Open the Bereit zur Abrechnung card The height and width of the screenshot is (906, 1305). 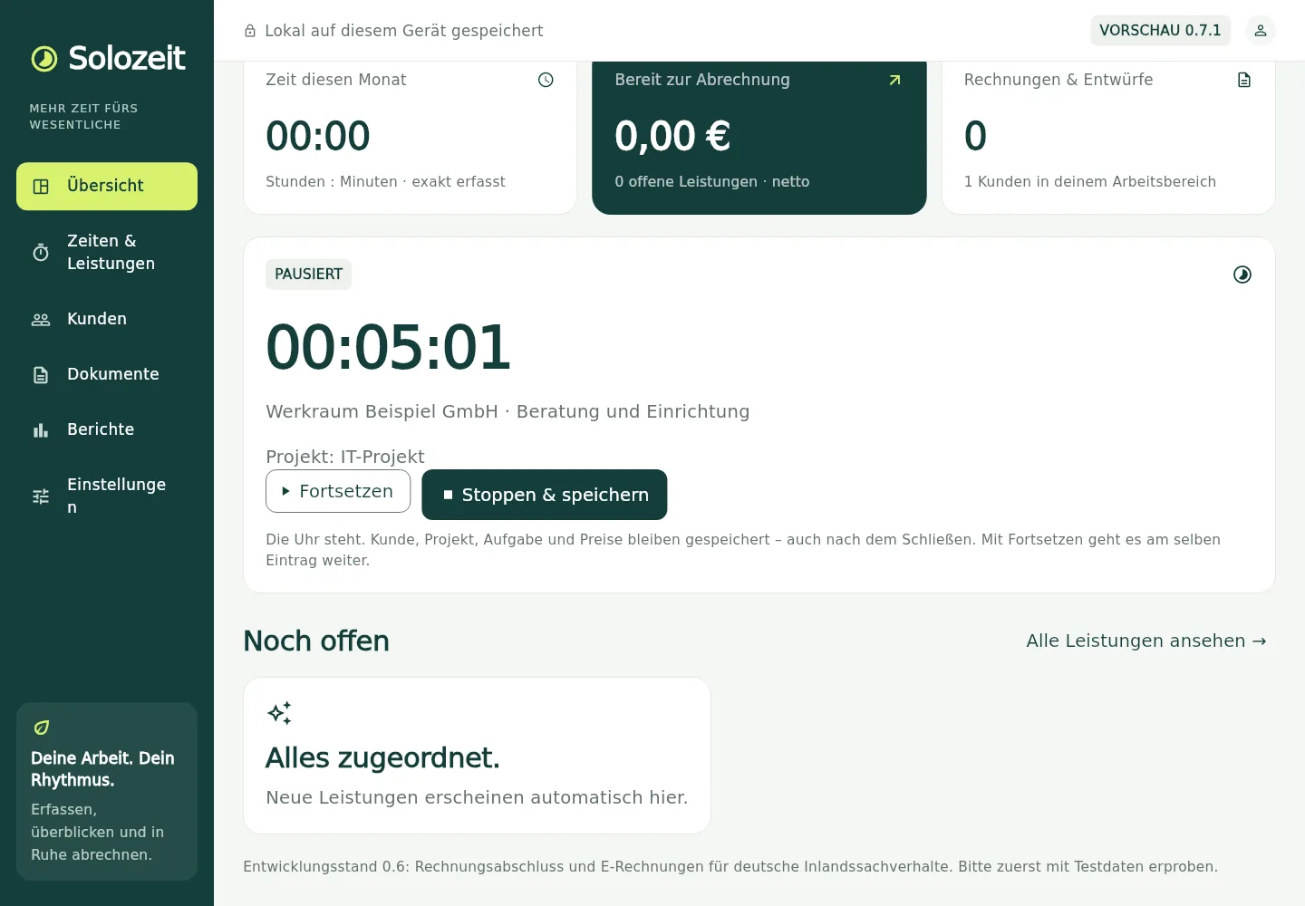759,137
